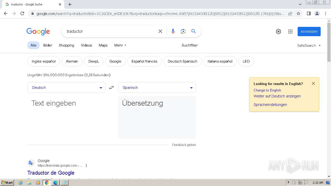331x186 pixels.
Task: Click the taskbar clock 2:32 AM
Action: coord(318,183)
